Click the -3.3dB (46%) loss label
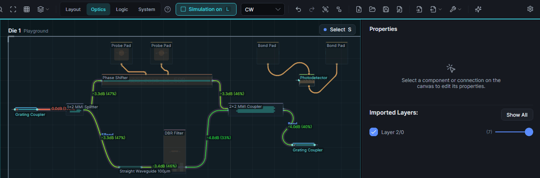The width and height of the screenshot is (540, 178). coord(232,94)
